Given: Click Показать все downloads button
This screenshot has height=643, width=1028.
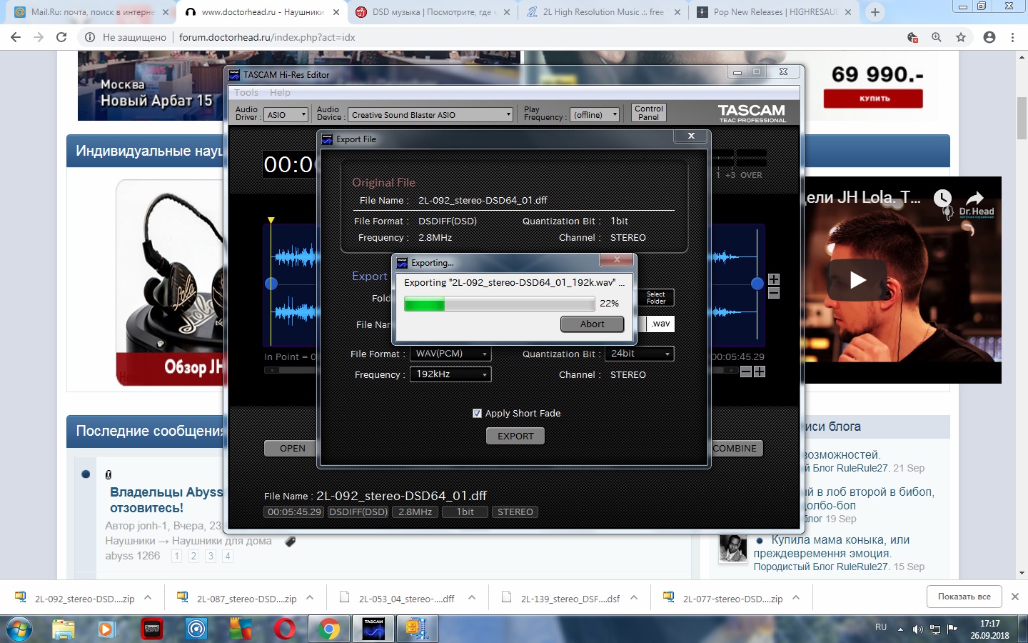Looking at the screenshot, I should click(x=964, y=597).
